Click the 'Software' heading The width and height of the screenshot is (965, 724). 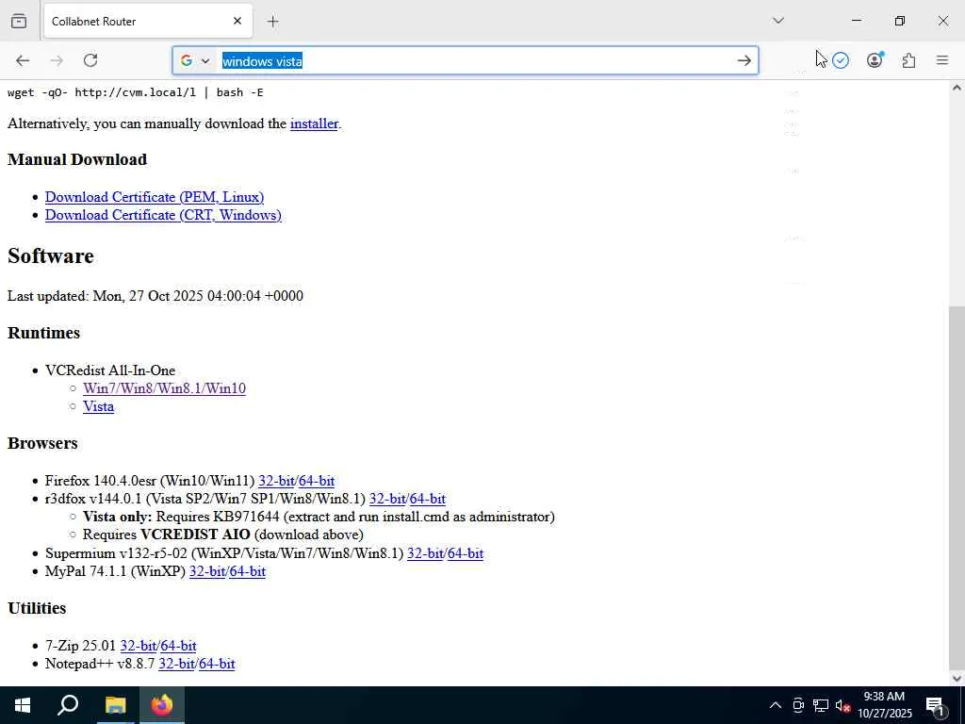coord(51,256)
